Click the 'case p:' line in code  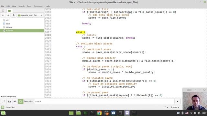click(81, 46)
